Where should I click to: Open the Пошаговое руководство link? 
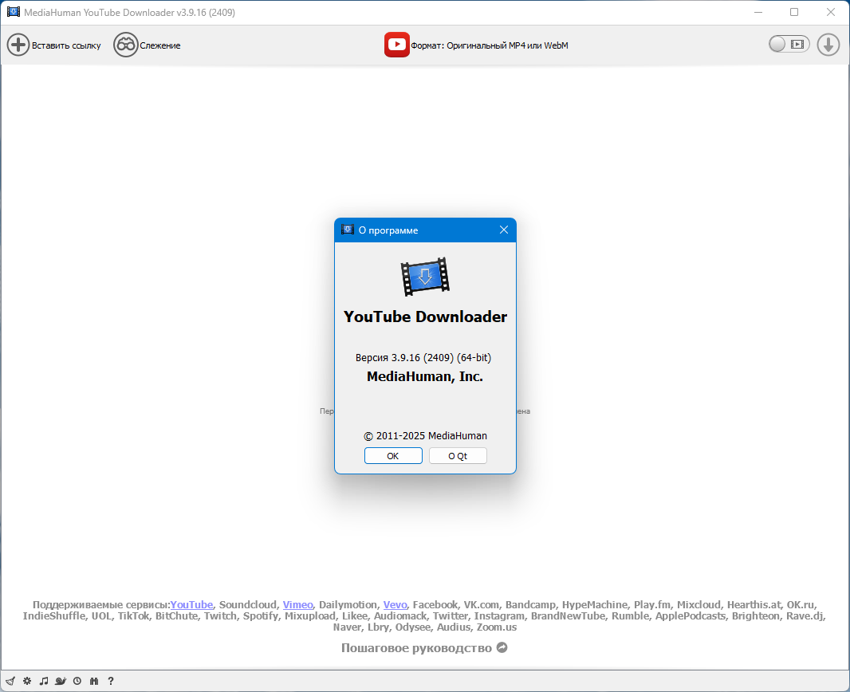pyautogui.click(x=416, y=648)
